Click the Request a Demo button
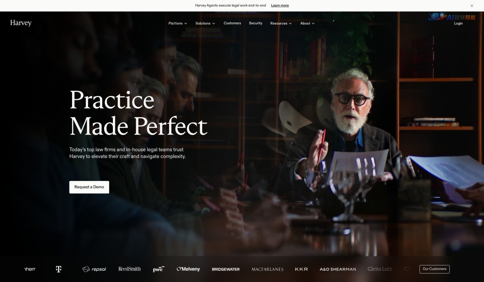The image size is (484, 282). pos(89,187)
